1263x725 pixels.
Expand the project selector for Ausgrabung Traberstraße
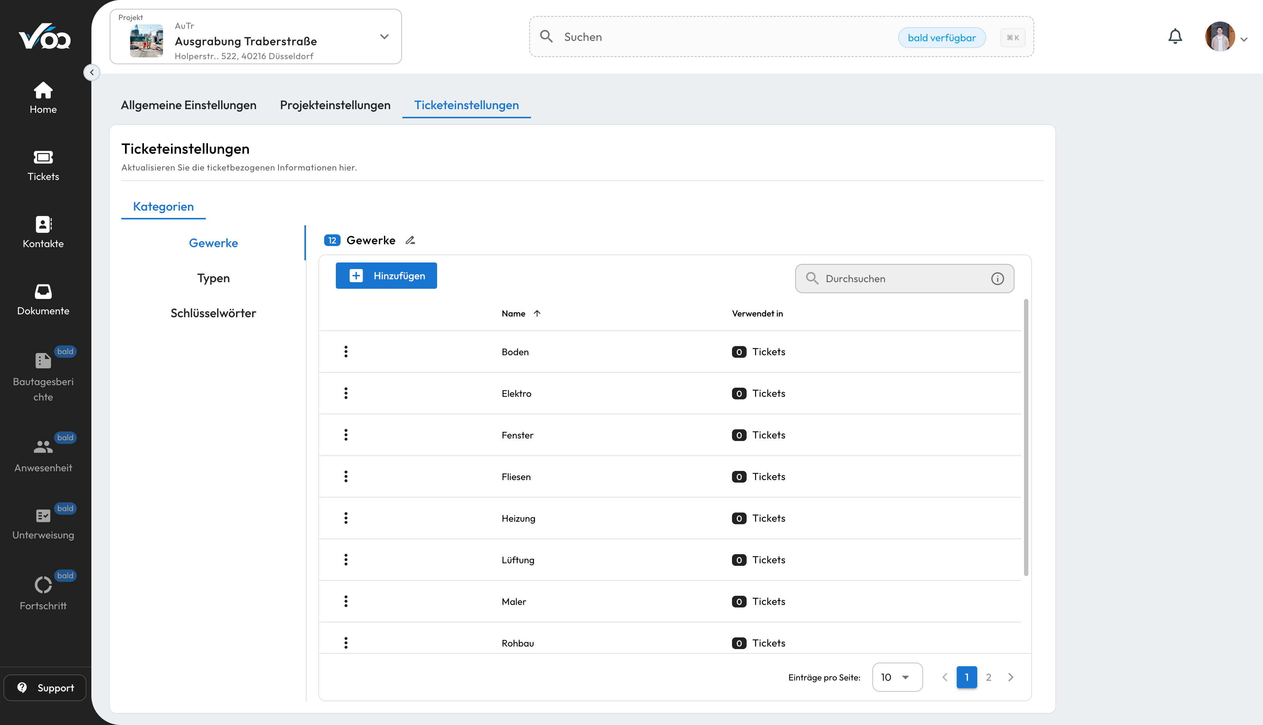(x=384, y=37)
